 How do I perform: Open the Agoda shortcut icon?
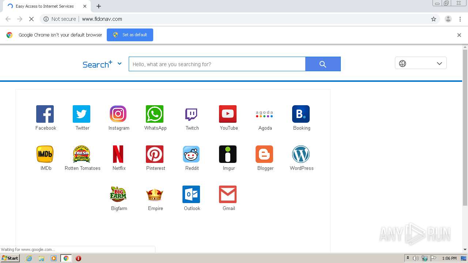click(264, 114)
